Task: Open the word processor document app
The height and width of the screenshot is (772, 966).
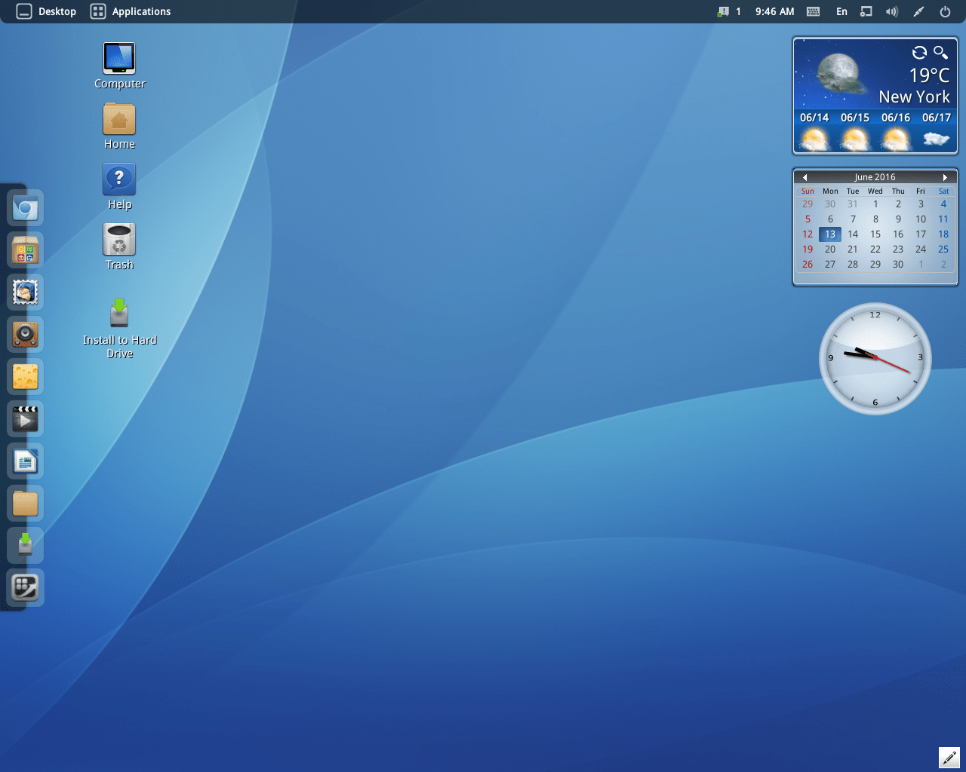Action: point(25,461)
